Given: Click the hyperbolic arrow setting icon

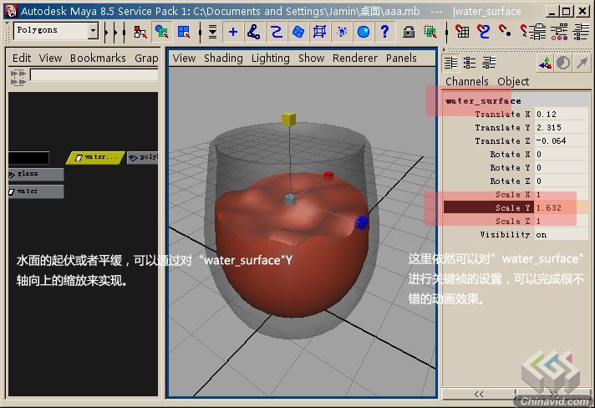Looking at the screenshot, I should (582, 63).
